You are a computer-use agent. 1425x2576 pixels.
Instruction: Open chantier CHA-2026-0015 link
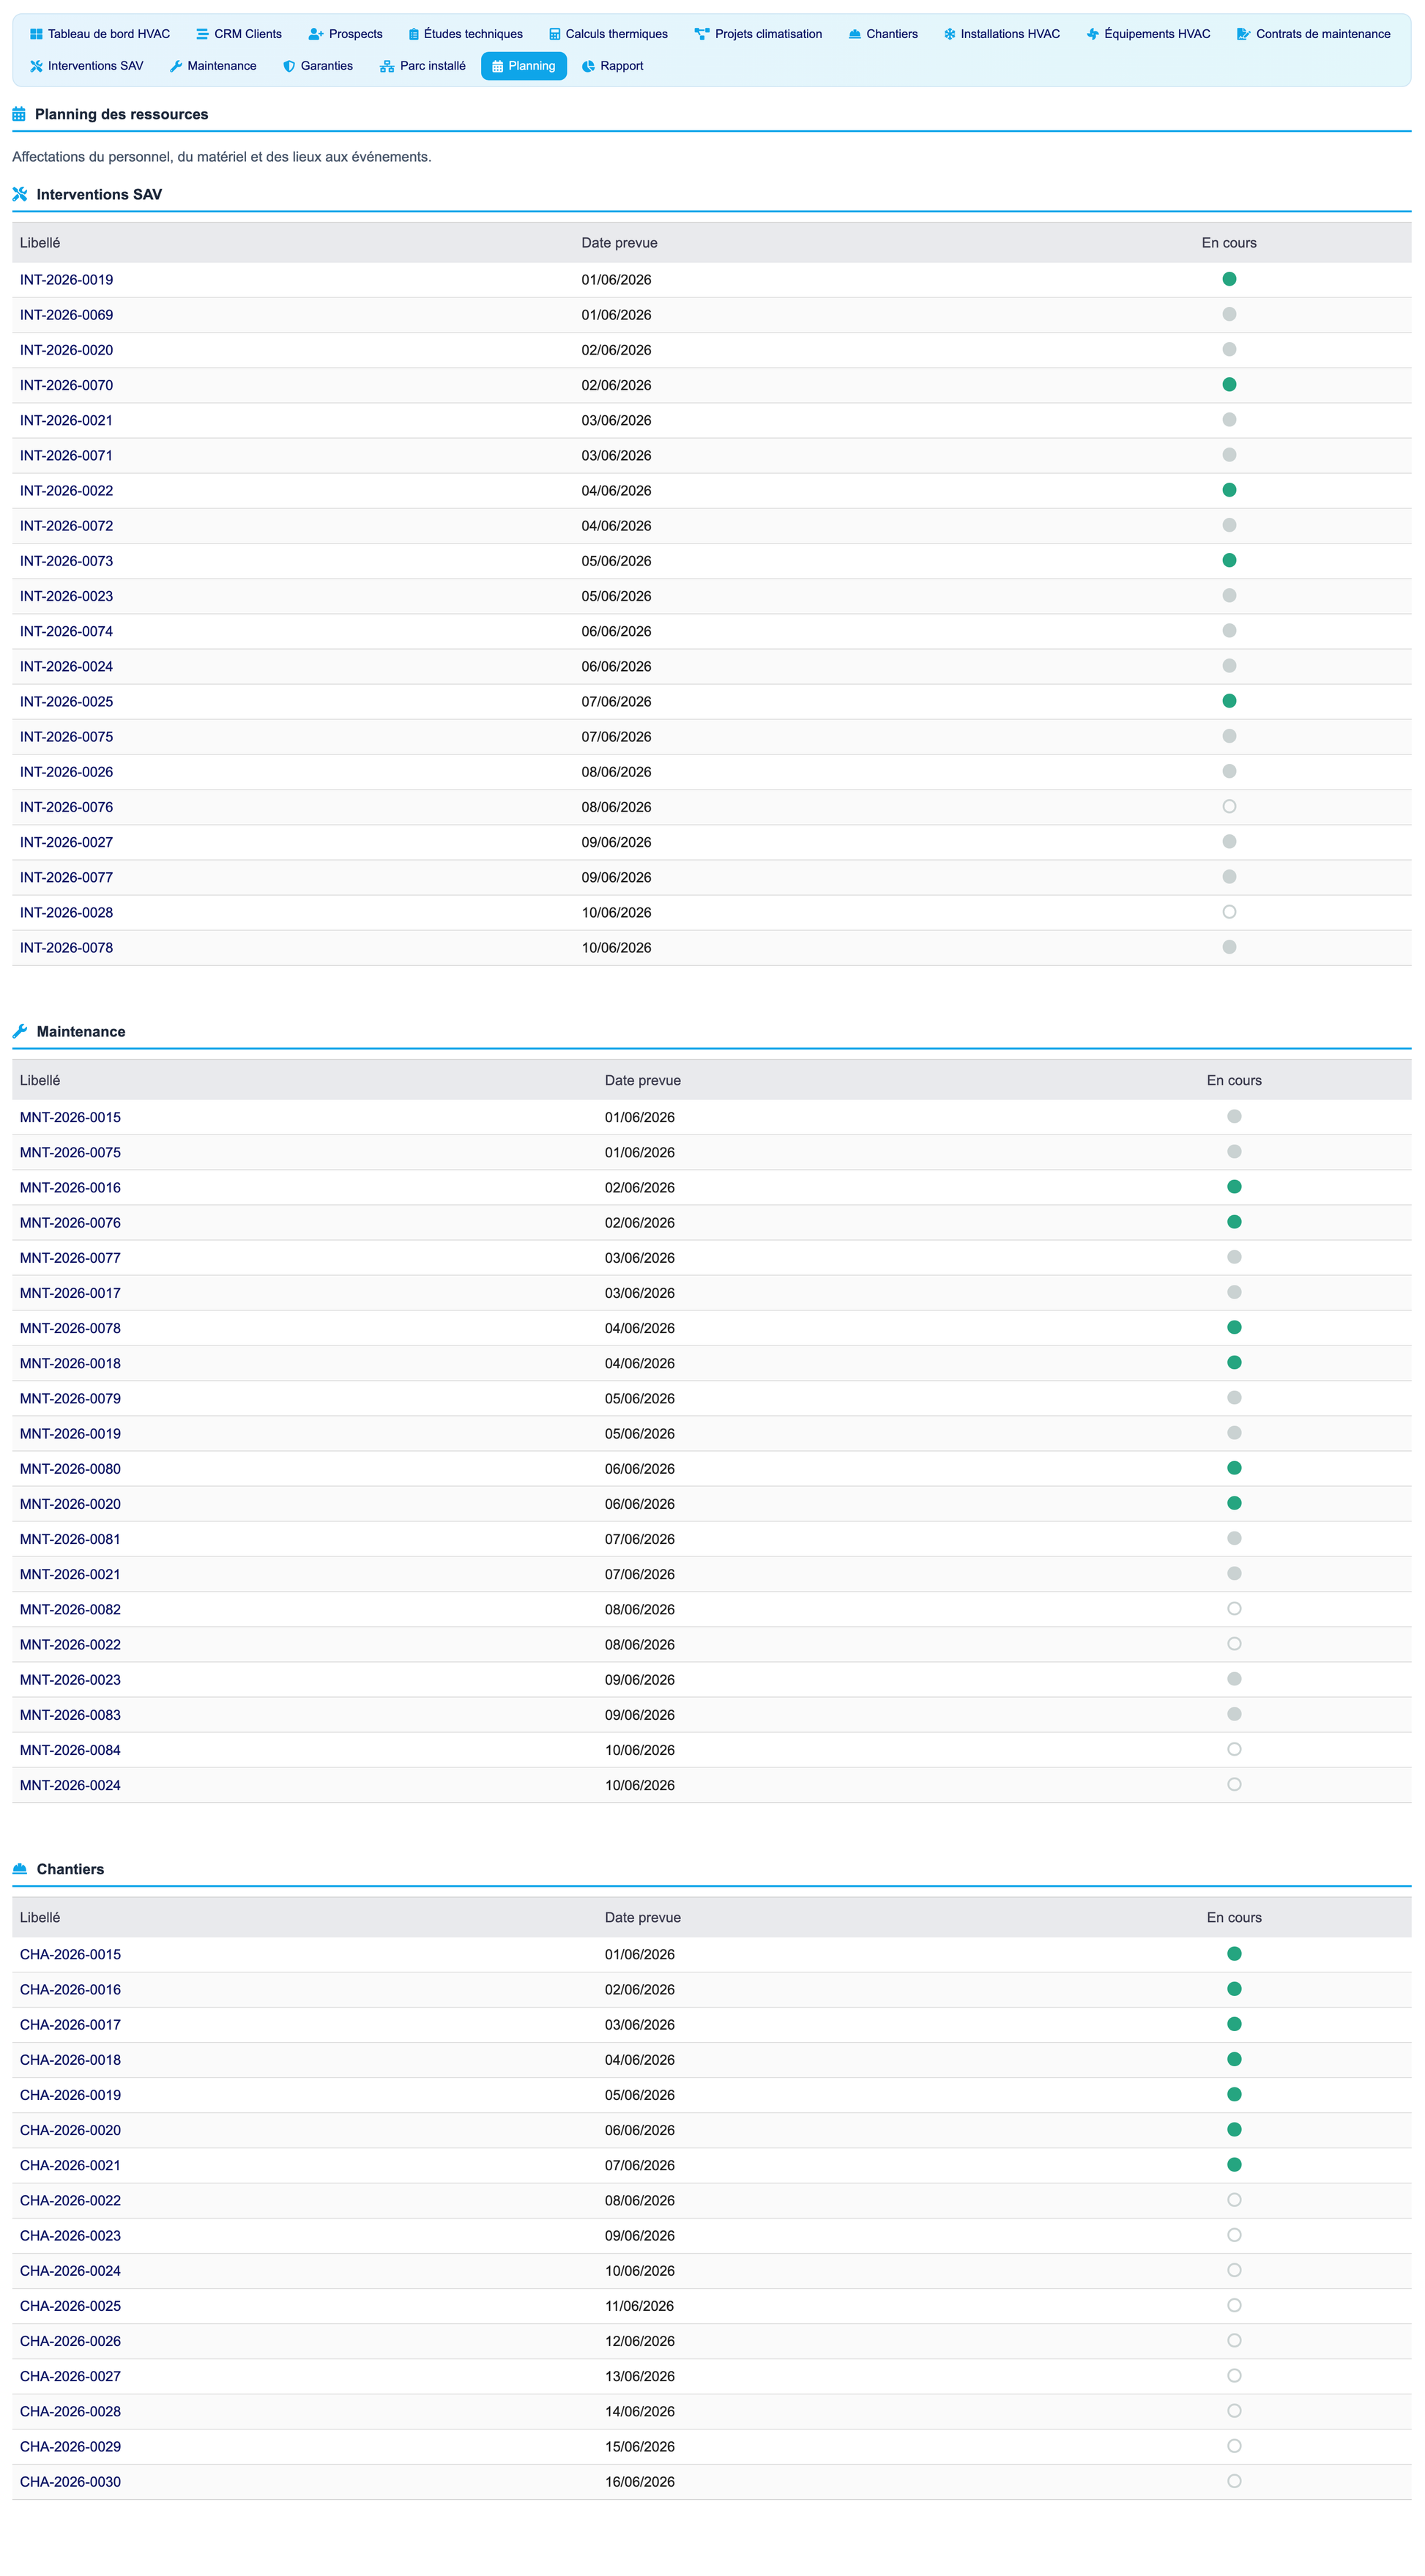(x=70, y=1954)
